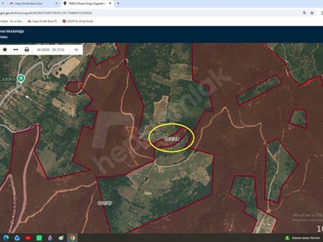Click the zoom magnifier icon in address bar
323x242 pixels.
304,13
